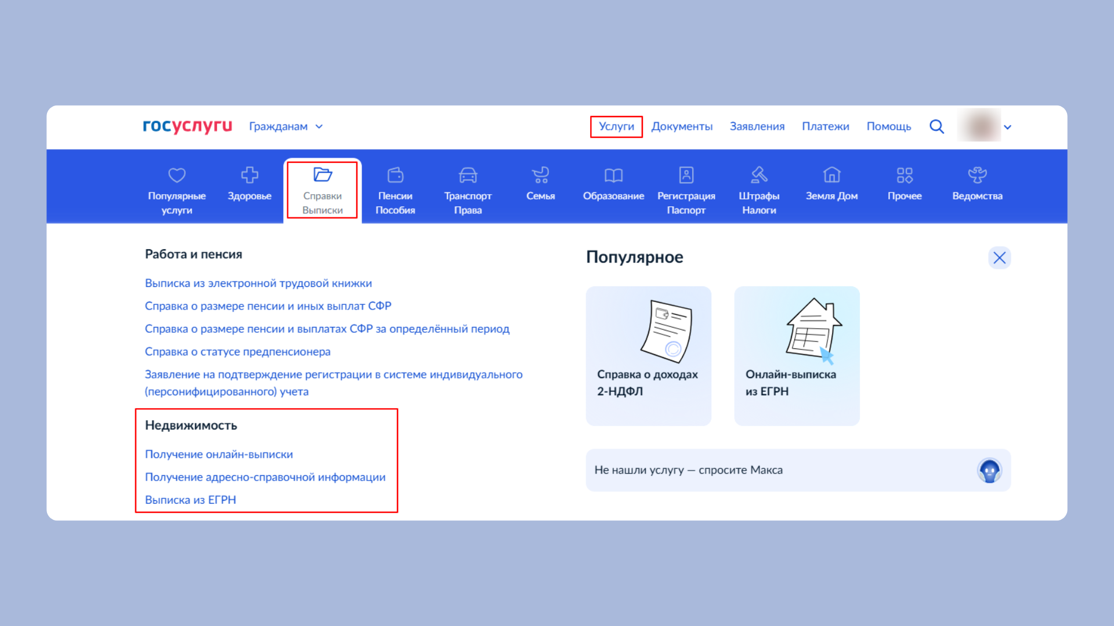This screenshot has height=626, width=1114.
Task: Switch to the Популярные услуги tab label
Action: point(177,203)
